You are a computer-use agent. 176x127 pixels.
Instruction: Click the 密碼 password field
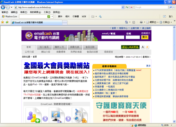click(133, 37)
